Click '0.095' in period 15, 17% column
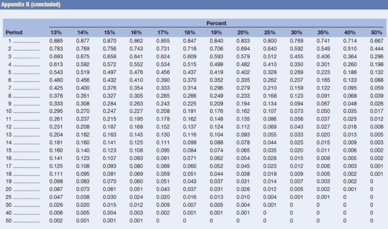 pos(163,150)
